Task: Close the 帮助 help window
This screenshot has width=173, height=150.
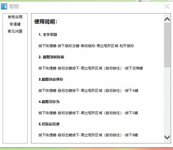Action: coord(167,6)
